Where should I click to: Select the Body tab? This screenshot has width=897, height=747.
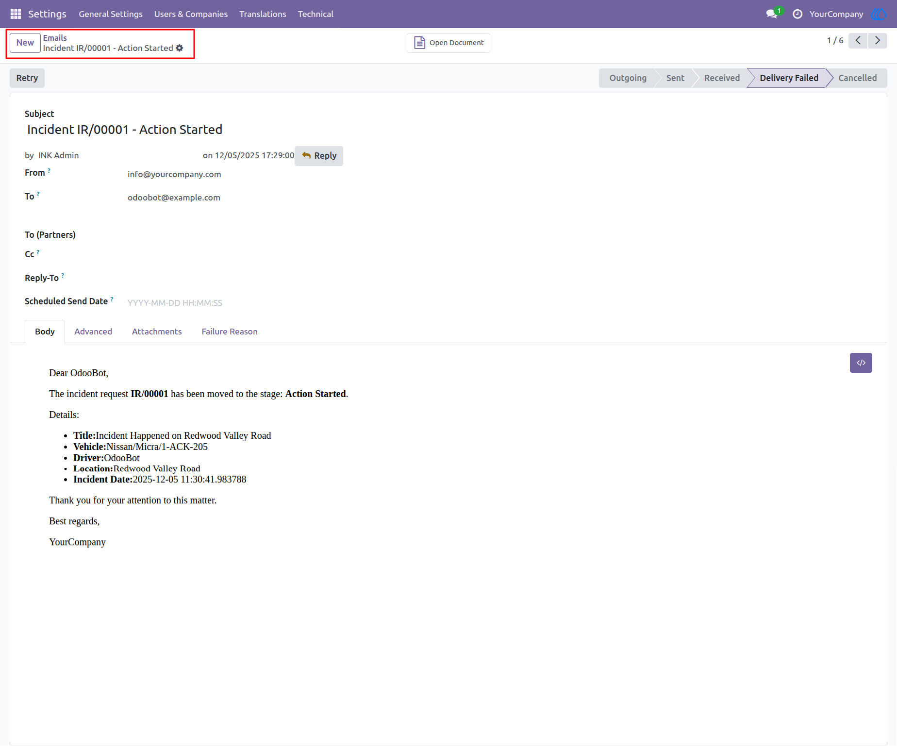45,332
